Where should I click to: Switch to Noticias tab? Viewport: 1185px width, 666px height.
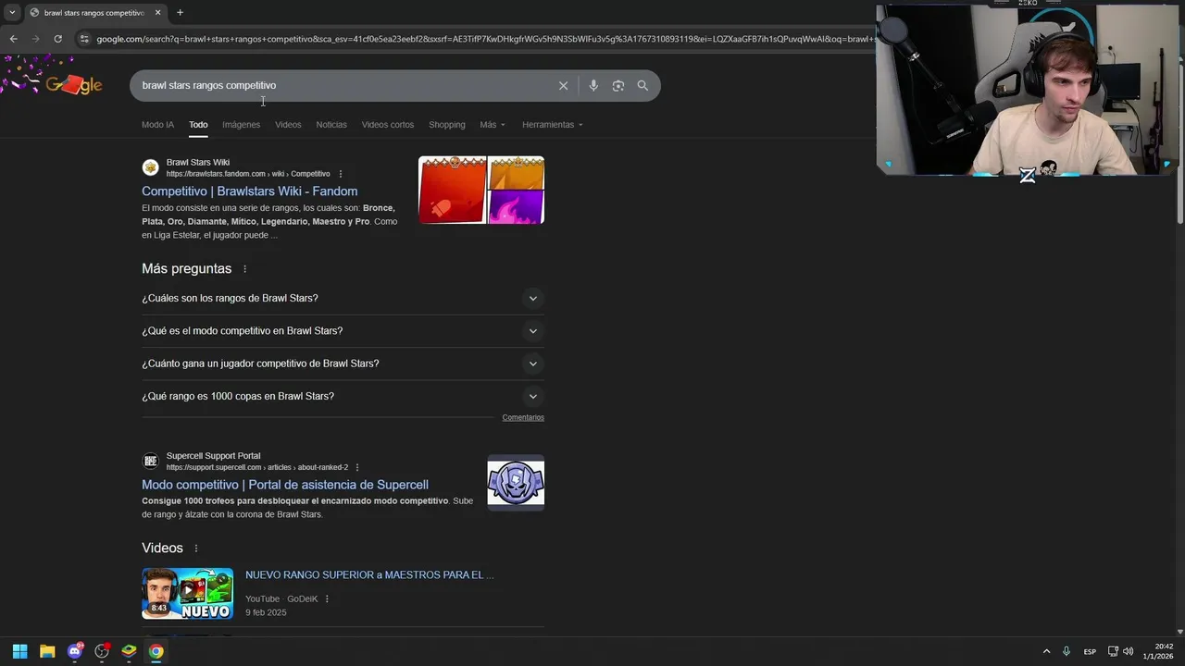331,125
